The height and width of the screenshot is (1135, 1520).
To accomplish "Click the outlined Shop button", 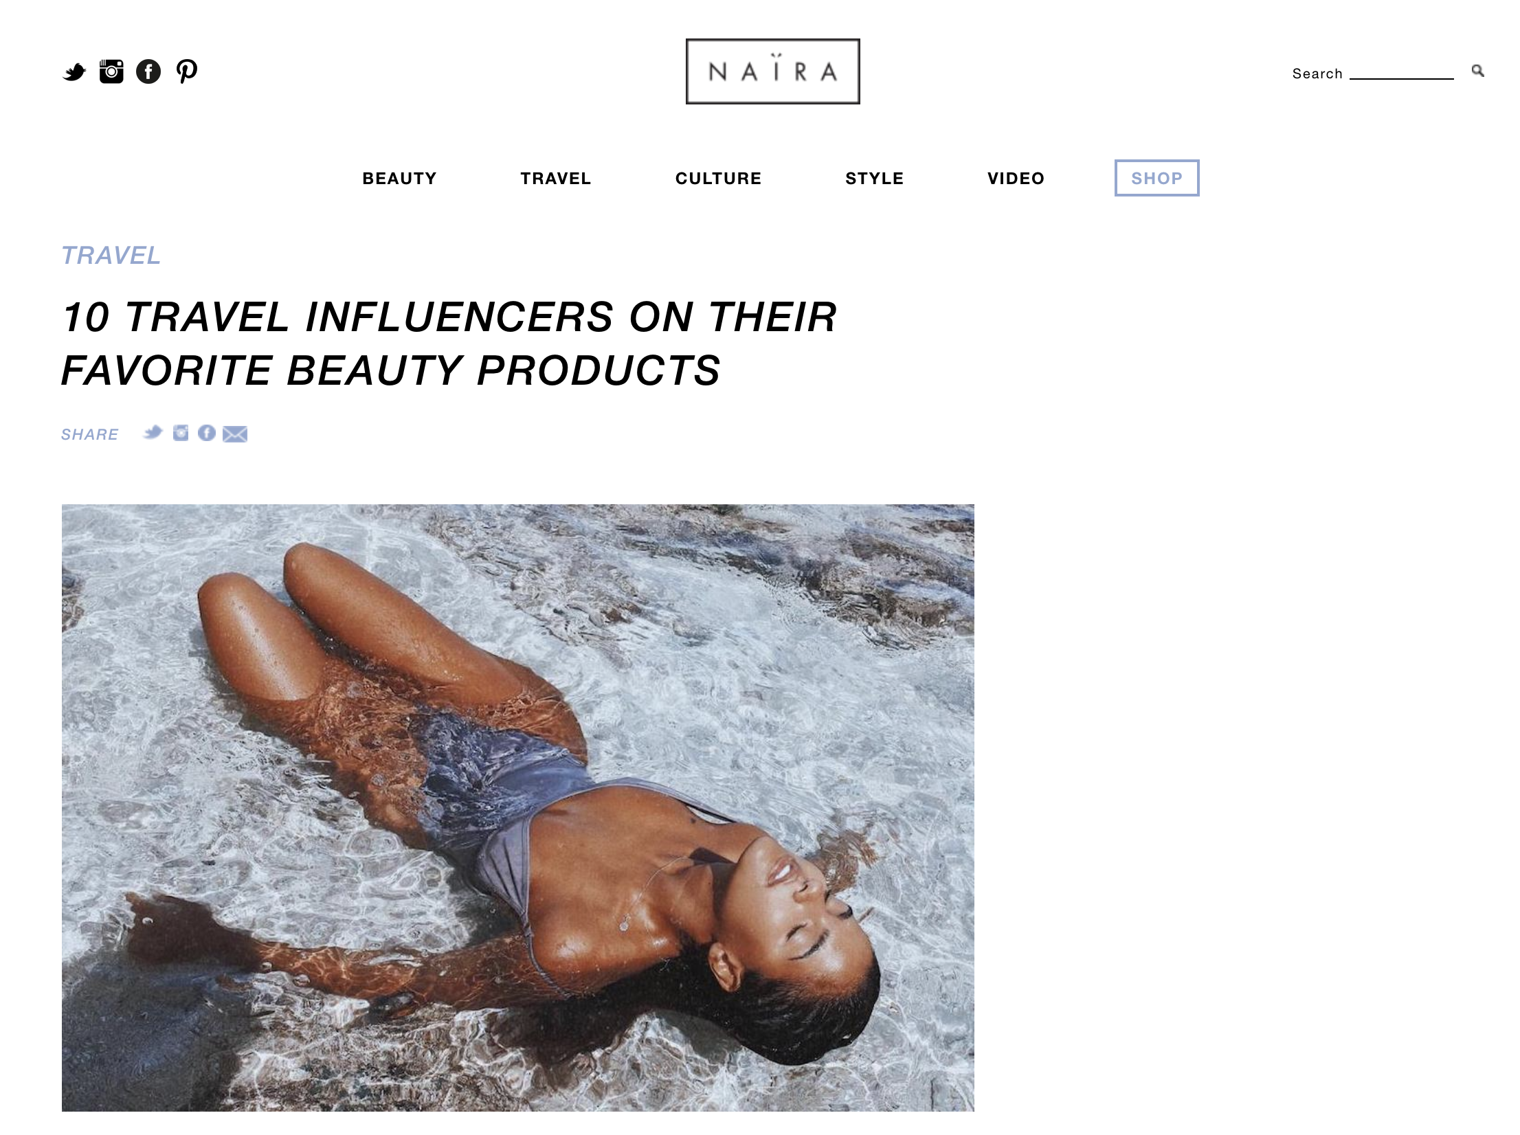I will point(1157,178).
